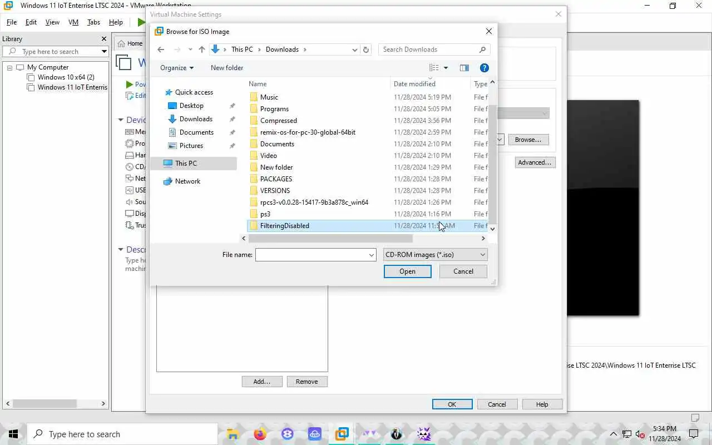Screen dimensions: 712x445
Task: Change the file list view icon
Action: (x=434, y=68)
